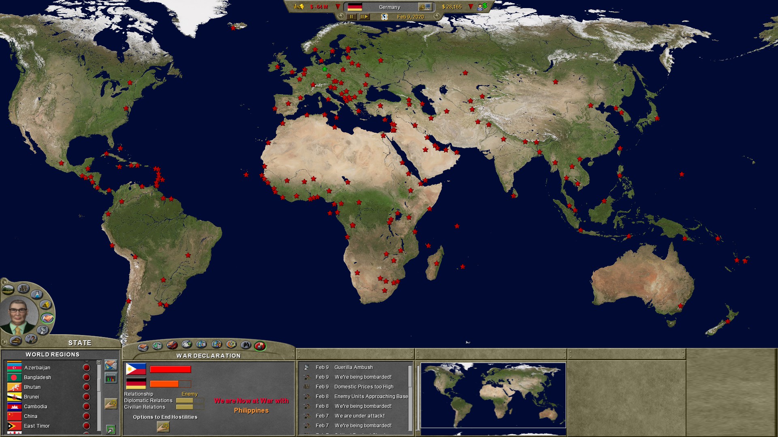
Task: Switch to the bomb War Declaration tab
Action: (260, 345)
